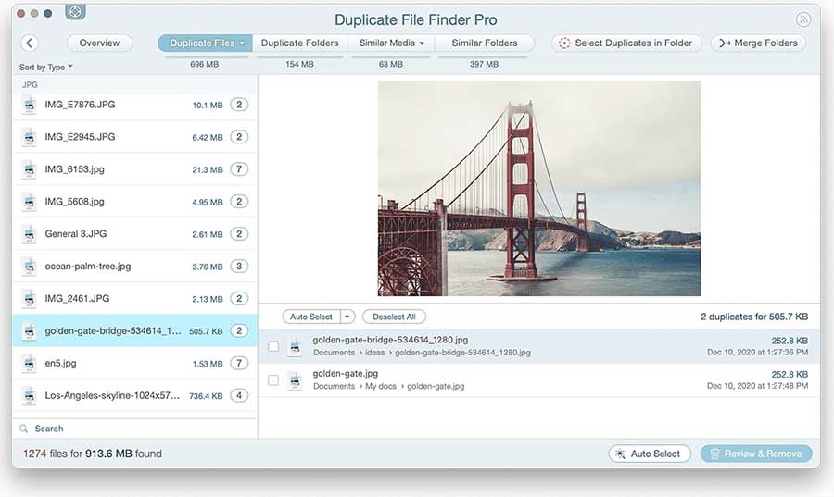Screen dimensions: 834x497
Task: Expand the Sort by Type dropdown
Action: 46,68
